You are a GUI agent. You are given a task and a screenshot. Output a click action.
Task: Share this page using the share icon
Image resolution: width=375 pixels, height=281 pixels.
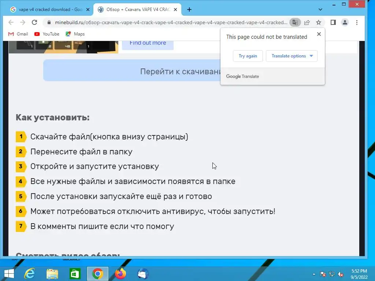[307, 22]
